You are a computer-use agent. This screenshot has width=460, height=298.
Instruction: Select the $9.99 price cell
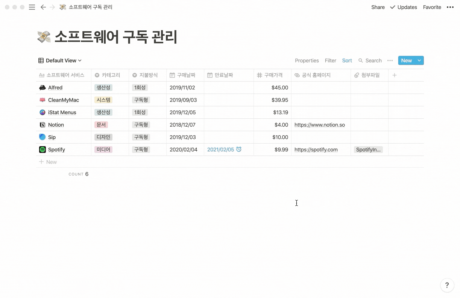[x=273, y=150]
